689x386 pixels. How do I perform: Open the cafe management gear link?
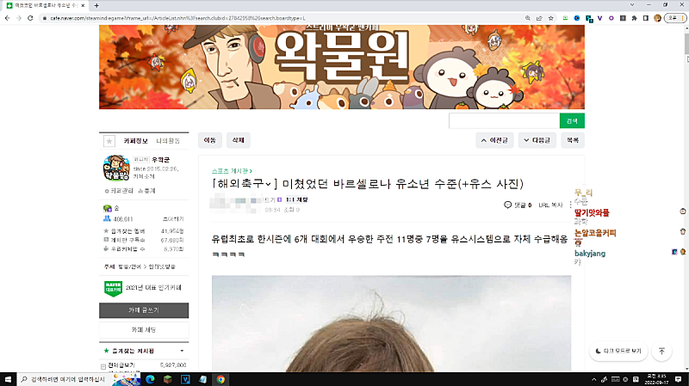(119, 191)
